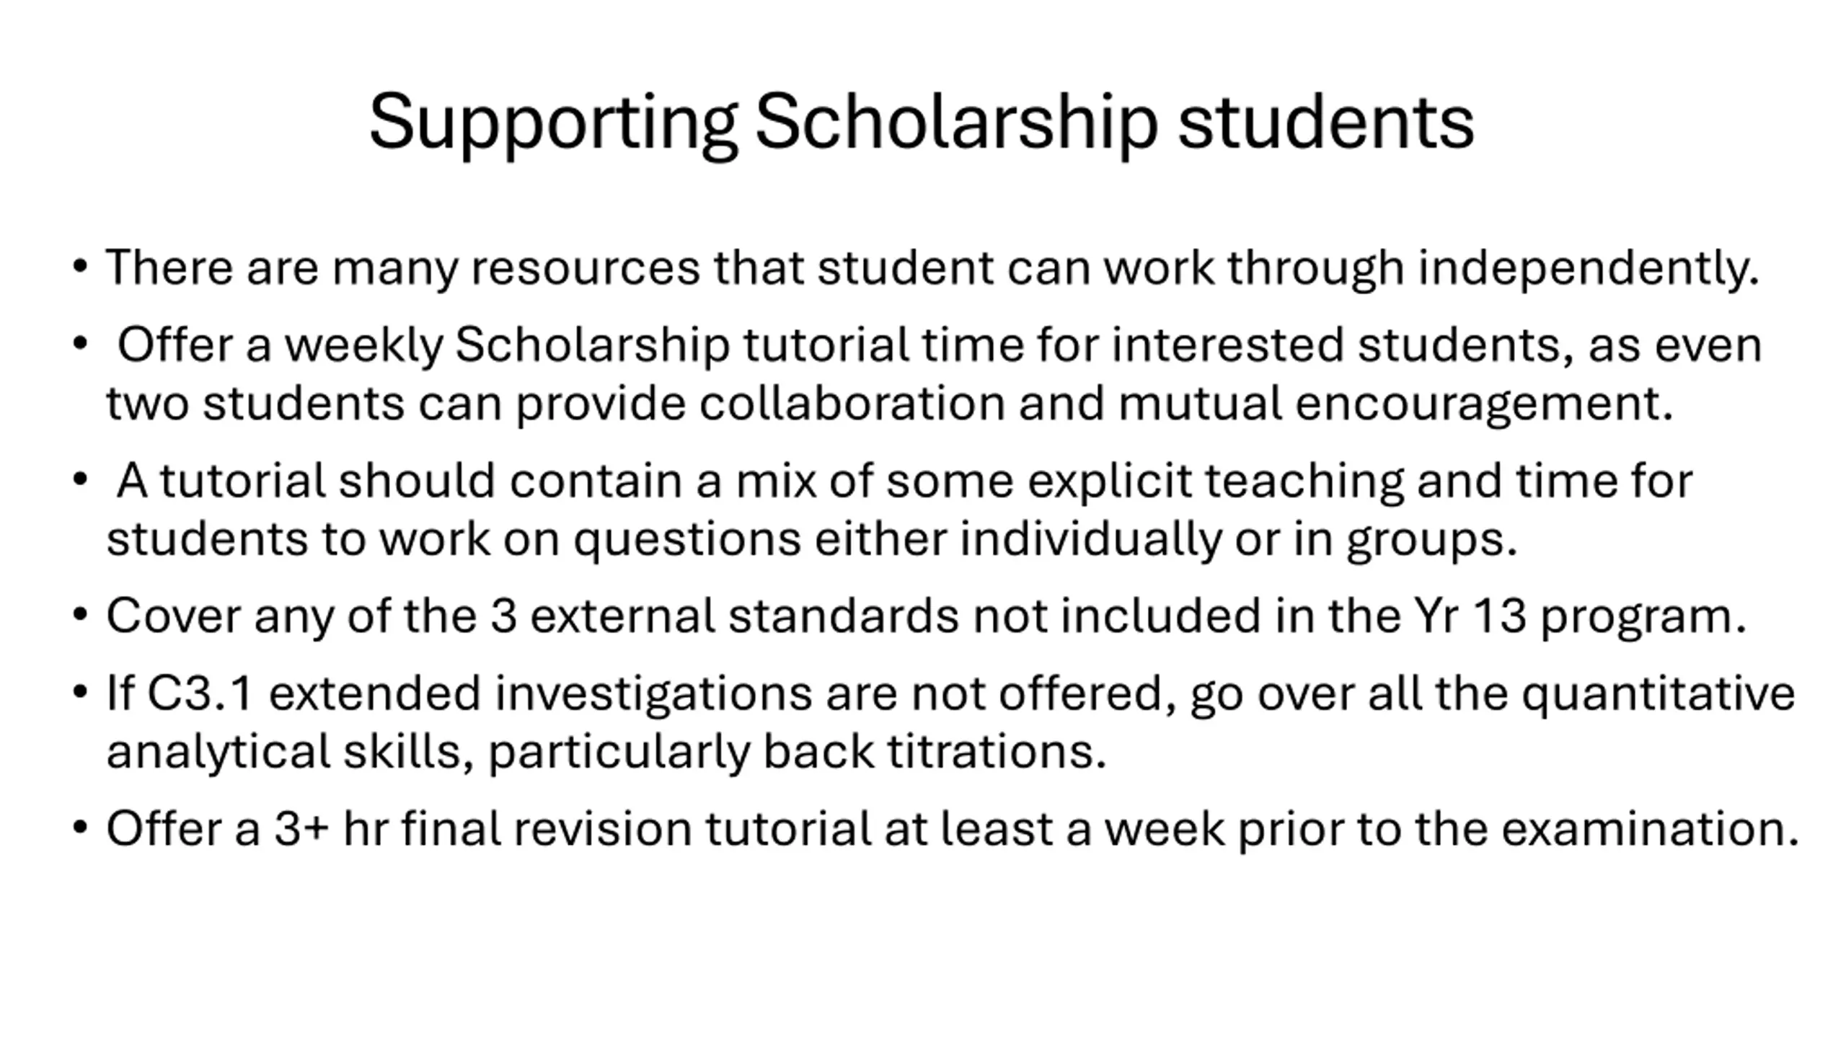Select the bullet 'Offer a 3+ hr final revision tutorial'

[953, 828]
